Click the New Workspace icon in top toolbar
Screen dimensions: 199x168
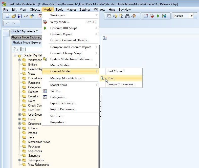pos(146,16)
